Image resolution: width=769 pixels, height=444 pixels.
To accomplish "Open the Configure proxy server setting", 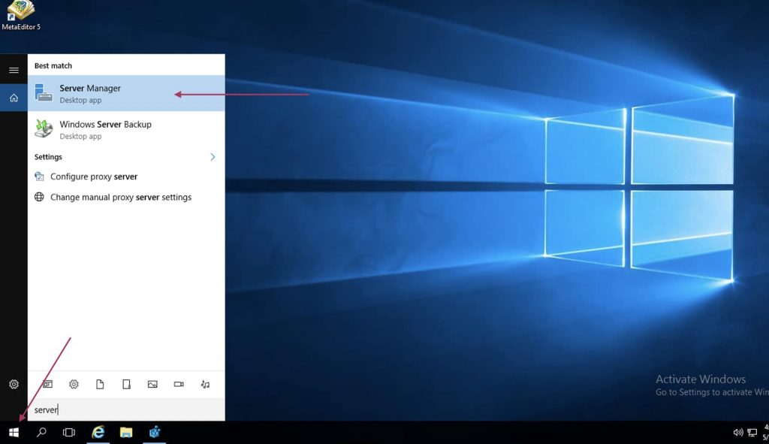I will [94, 177].
